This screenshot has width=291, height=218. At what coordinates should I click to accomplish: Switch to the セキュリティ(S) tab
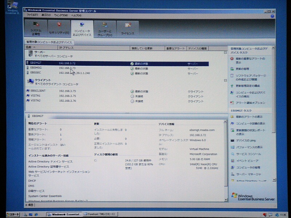pos(59,28)
